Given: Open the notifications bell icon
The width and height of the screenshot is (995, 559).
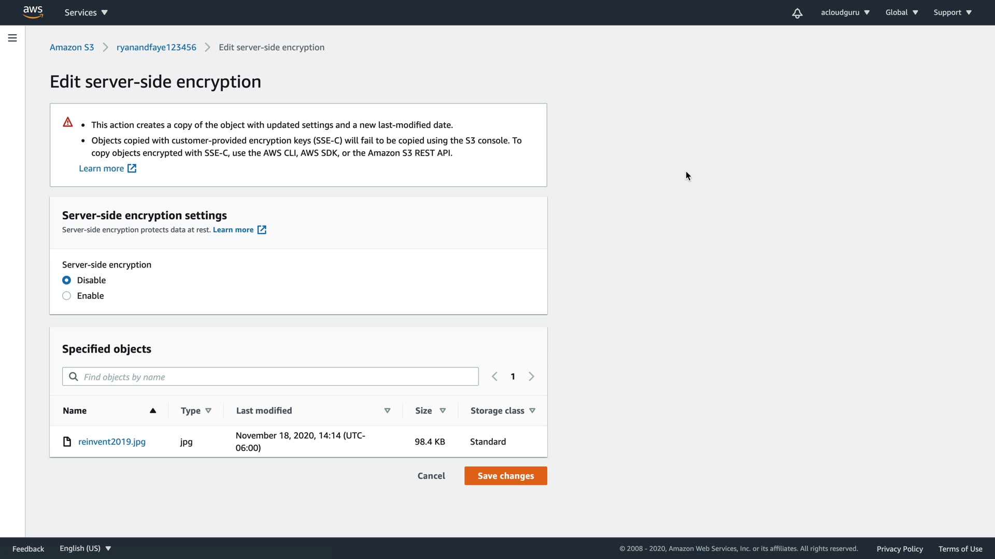Looking at the screenshot, I should point(797,13).
